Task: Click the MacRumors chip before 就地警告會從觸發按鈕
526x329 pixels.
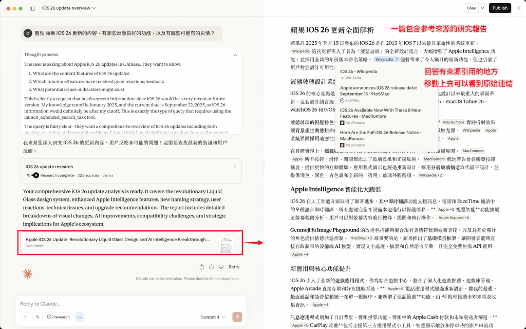Action: (434, 159)
